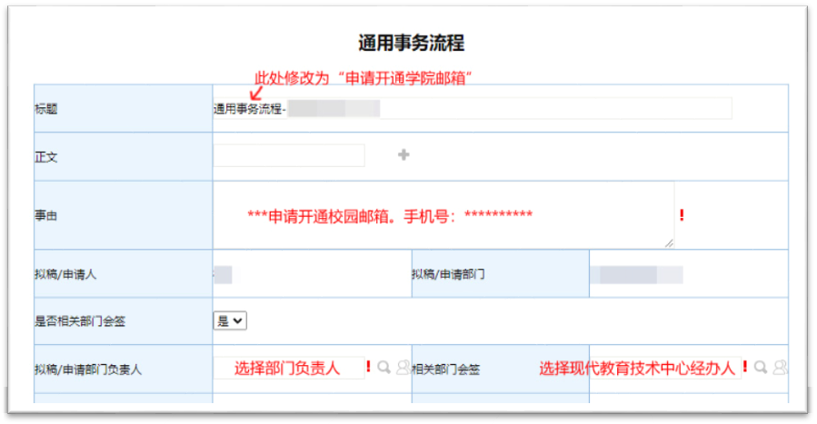This screenshot has height=424, width=817.
Task: Click person icon for 拟稿/申请部门负责人
Action: pos(402,368)
